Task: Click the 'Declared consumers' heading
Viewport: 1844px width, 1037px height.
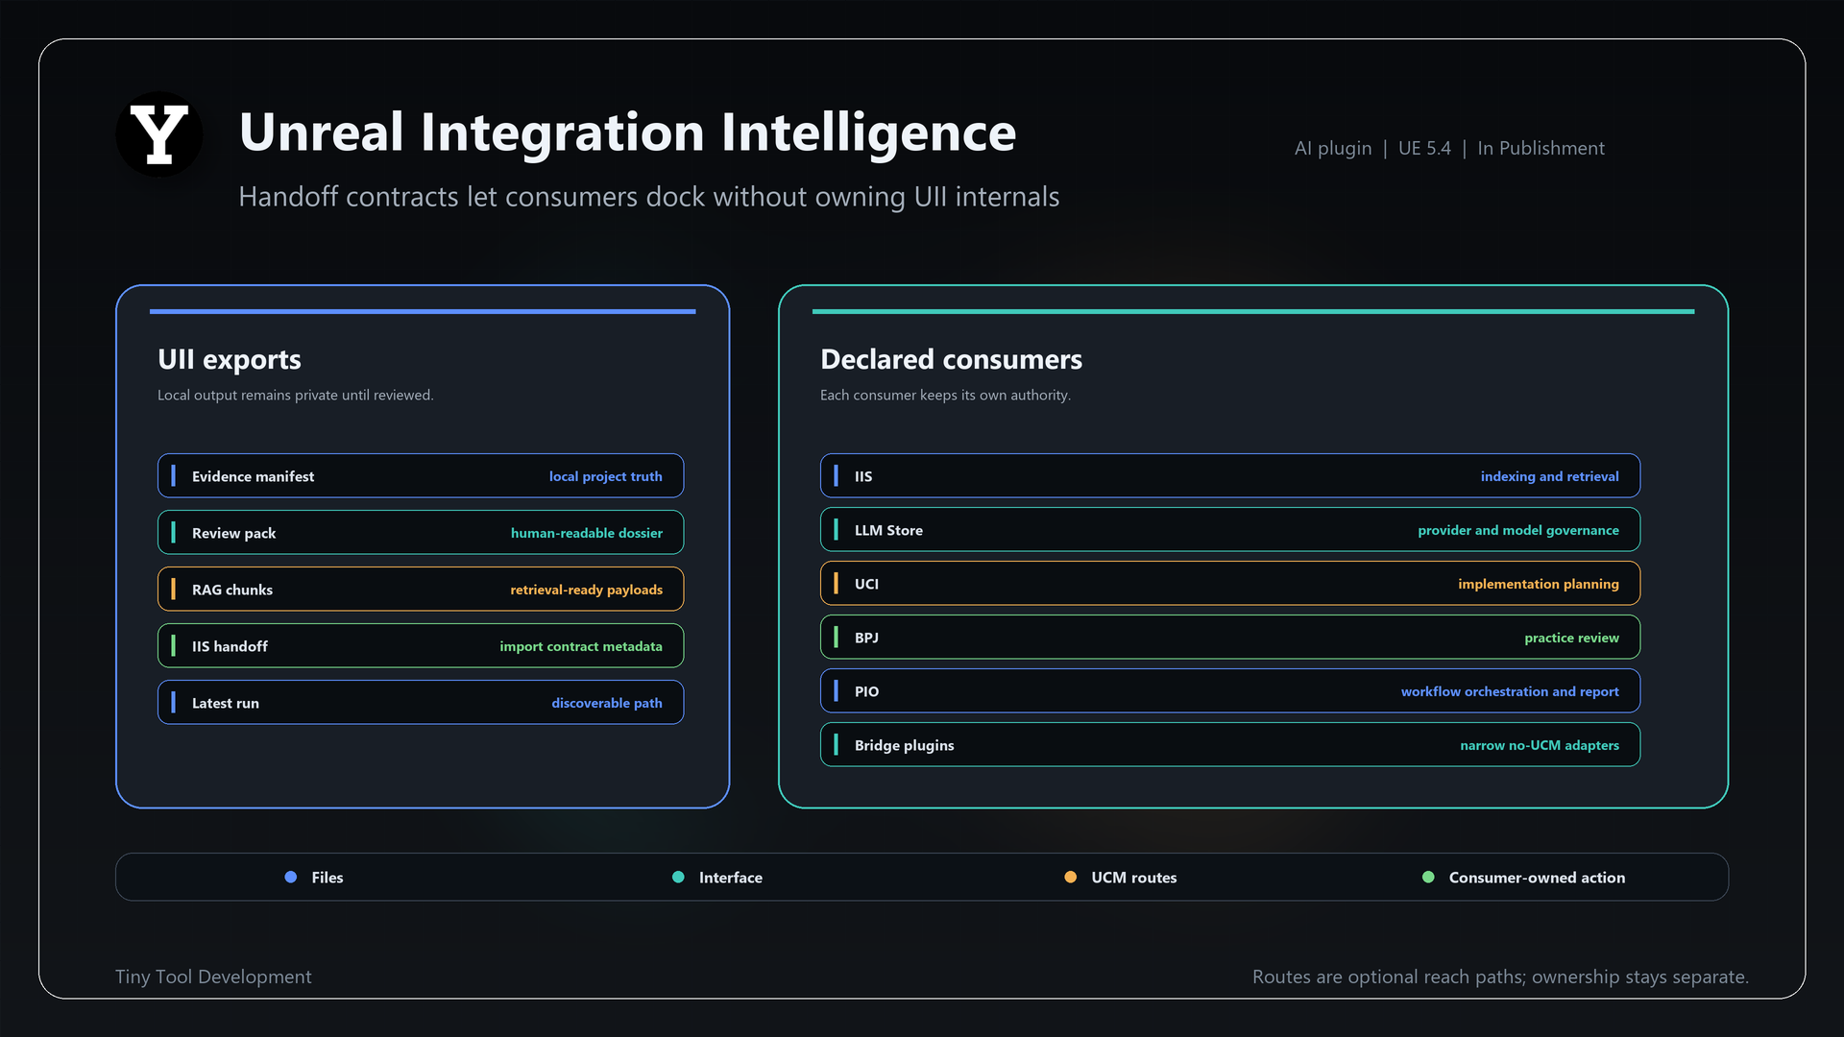Action: (952, 359)
